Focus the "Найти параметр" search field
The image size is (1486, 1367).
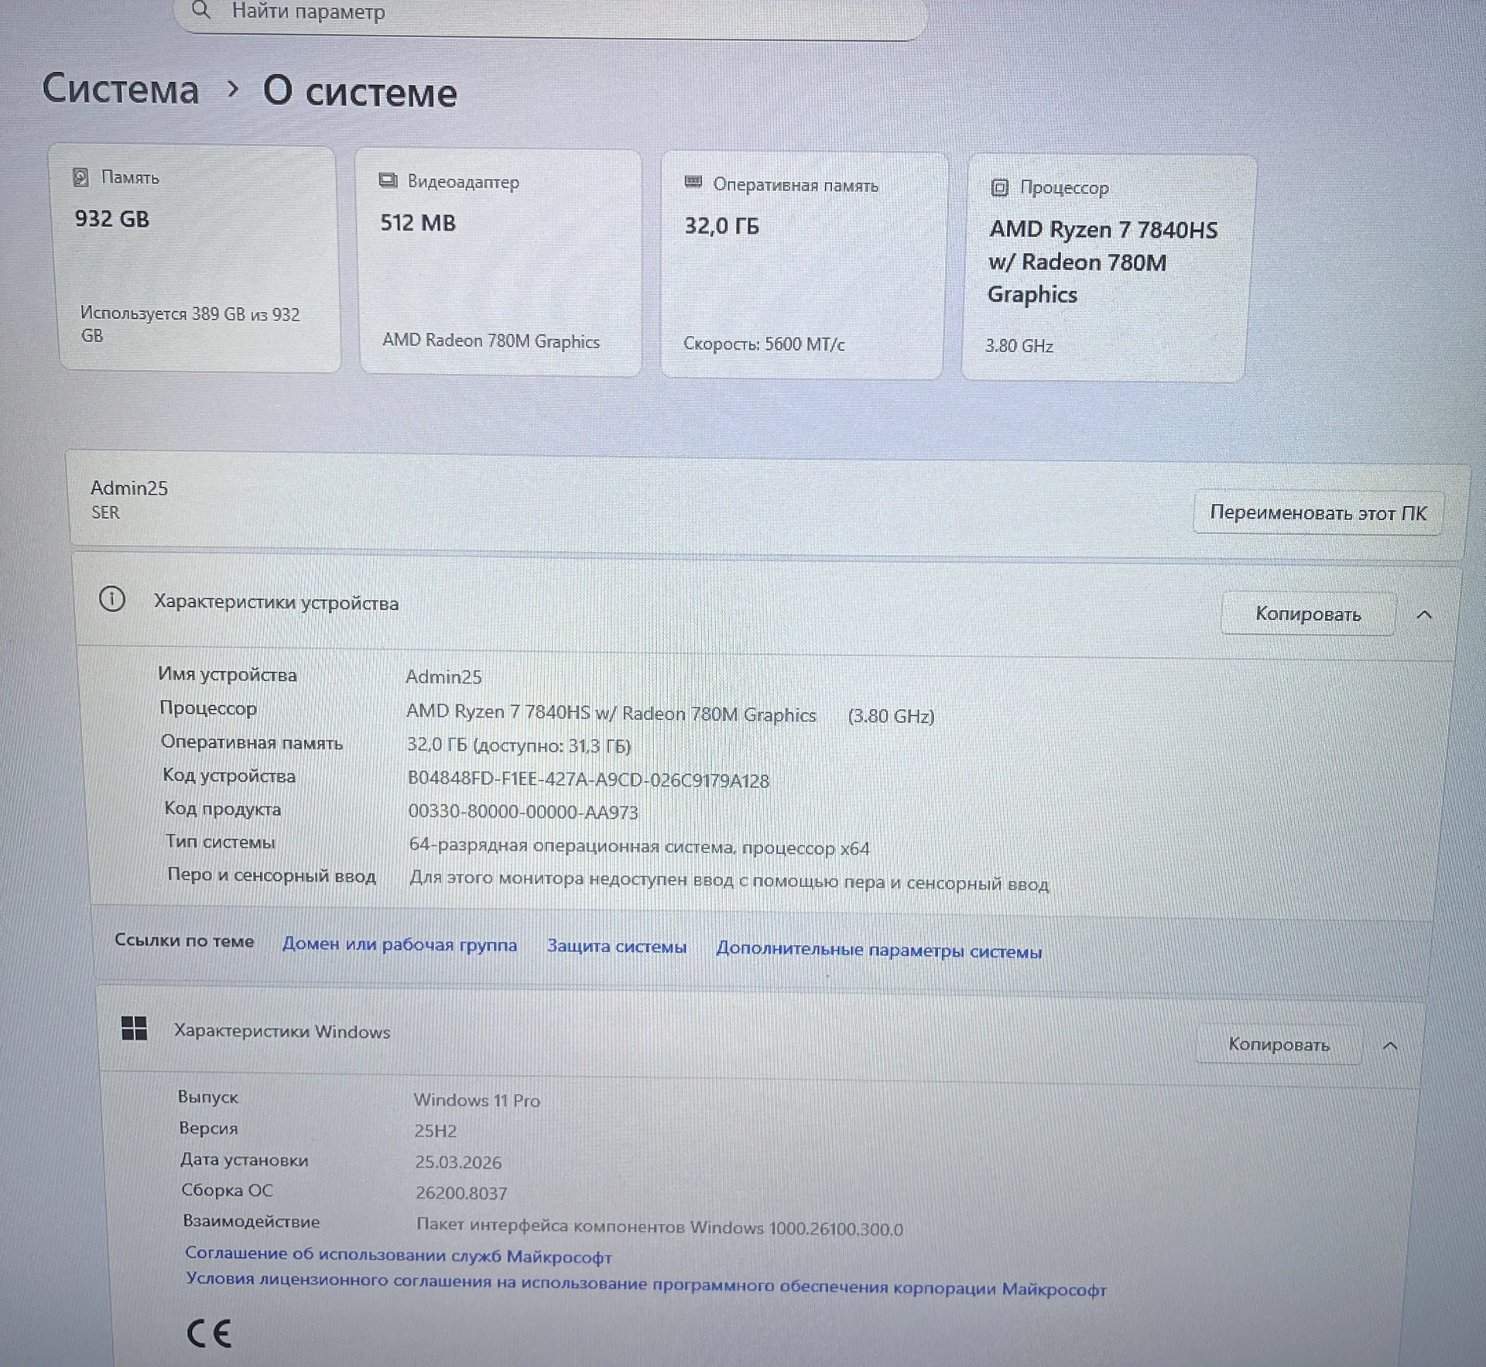coord(550,15)
